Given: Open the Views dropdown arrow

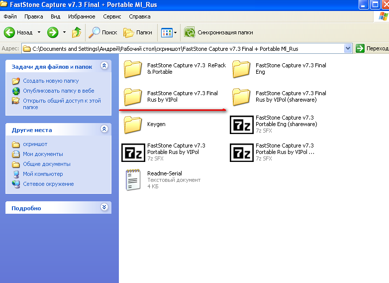Looking at the screenshot, I should (x=176, y=32).
